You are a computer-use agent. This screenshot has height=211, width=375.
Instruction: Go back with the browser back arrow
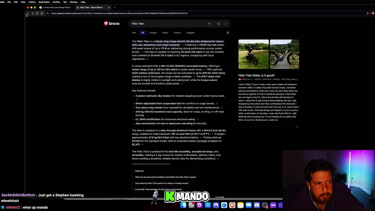pos(28,13)
